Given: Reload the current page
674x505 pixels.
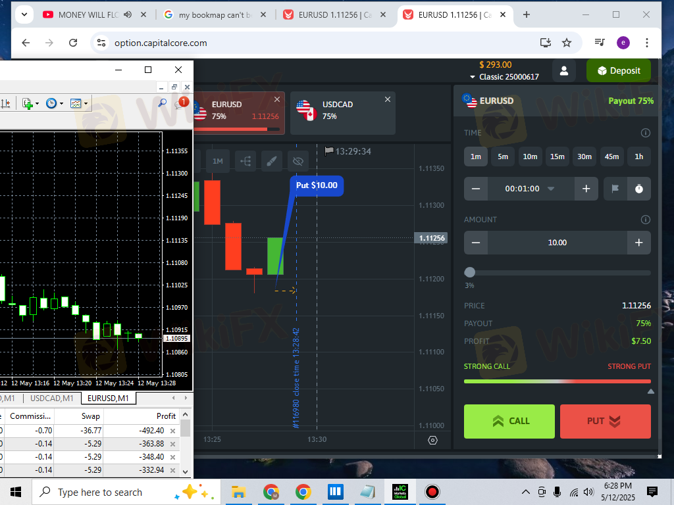Looking at the screenshot, I should coord(73,43).
